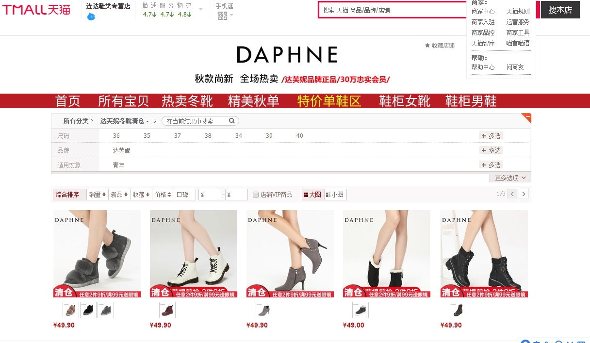
Task: Switch to 小图 small list view
Action: [335, 195]
